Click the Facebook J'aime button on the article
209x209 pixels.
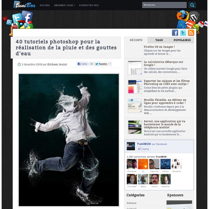[83, 64]
